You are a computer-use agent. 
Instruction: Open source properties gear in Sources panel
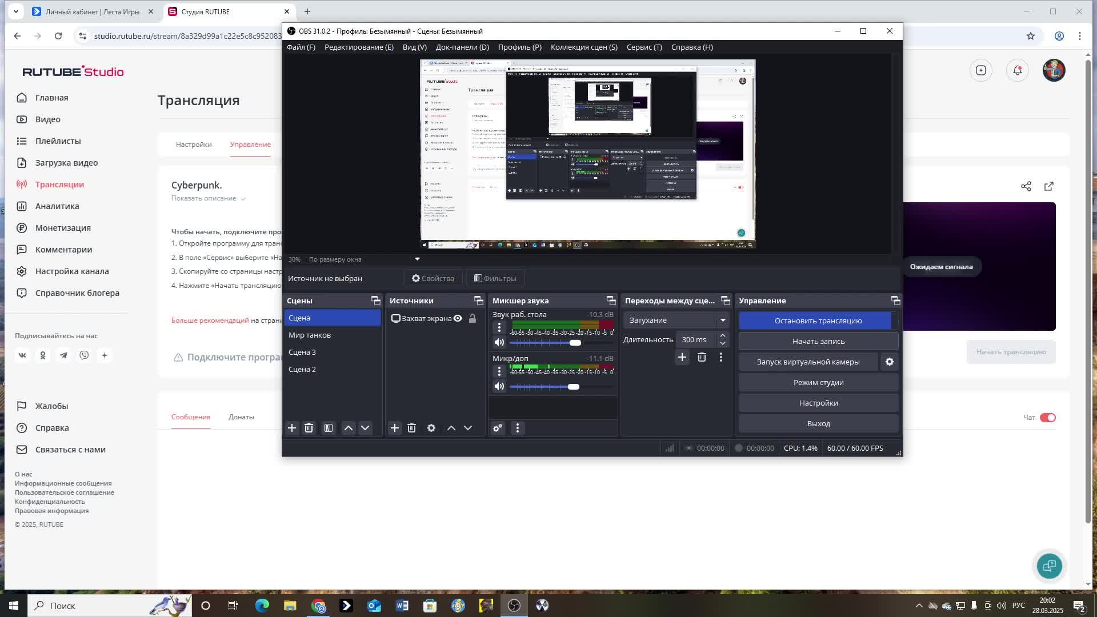[x=431, y=428]
